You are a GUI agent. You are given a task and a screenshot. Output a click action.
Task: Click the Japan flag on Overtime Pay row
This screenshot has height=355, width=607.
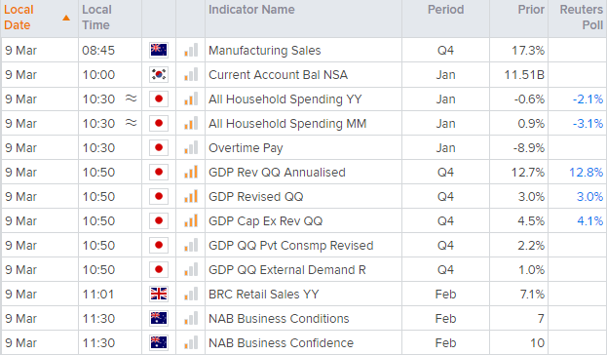click(x=159, y=147)
